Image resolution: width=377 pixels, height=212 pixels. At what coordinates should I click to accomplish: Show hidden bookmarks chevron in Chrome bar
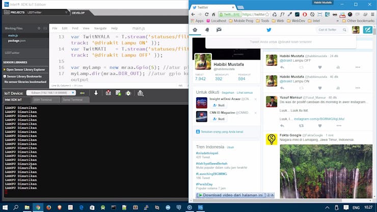pyautogui.click(x=338, y=21)
